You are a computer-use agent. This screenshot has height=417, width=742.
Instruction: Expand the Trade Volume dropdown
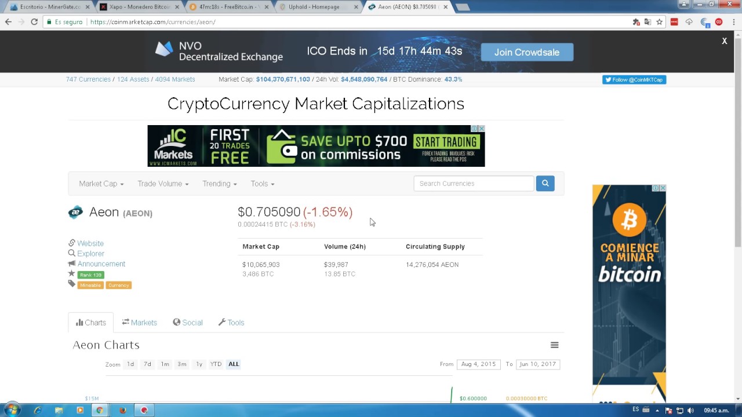pyautogui.click(x=163, y=184)
